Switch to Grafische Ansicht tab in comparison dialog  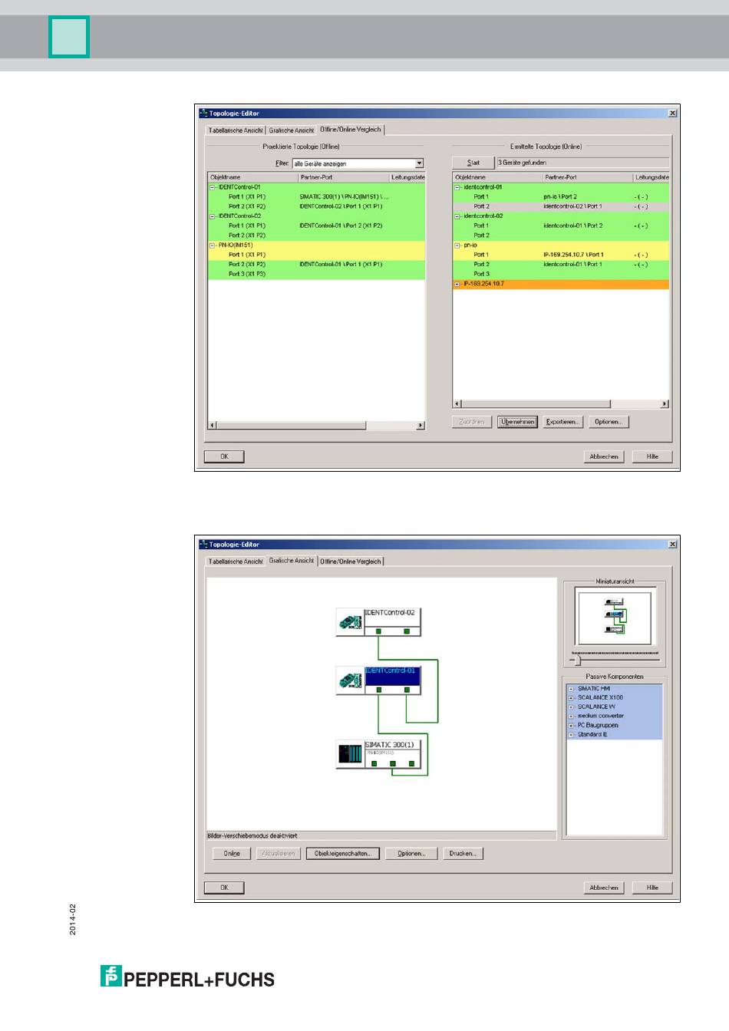pos(292,130)
